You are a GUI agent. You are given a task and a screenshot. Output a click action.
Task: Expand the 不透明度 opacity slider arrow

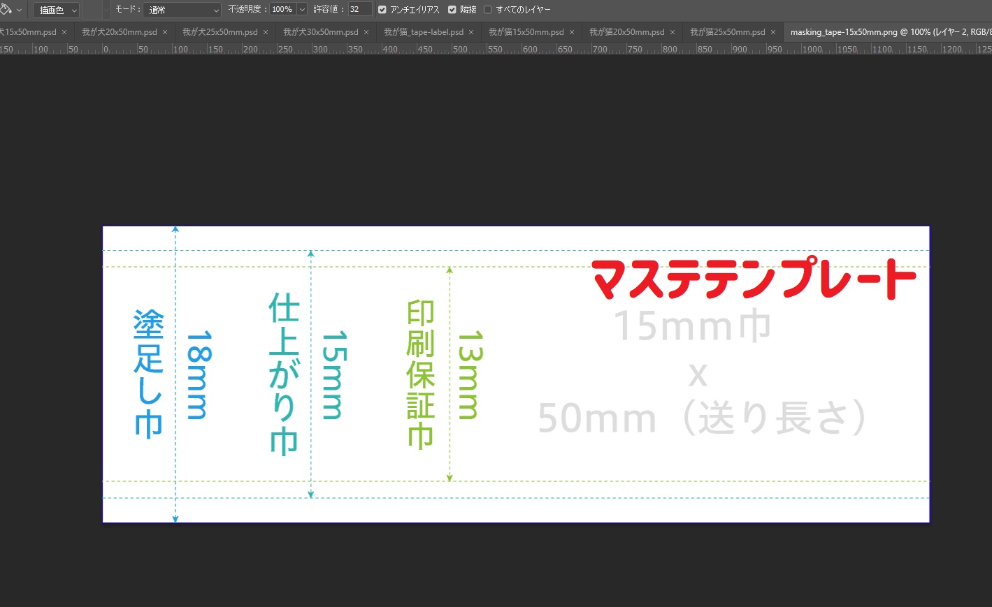[302, 10]
